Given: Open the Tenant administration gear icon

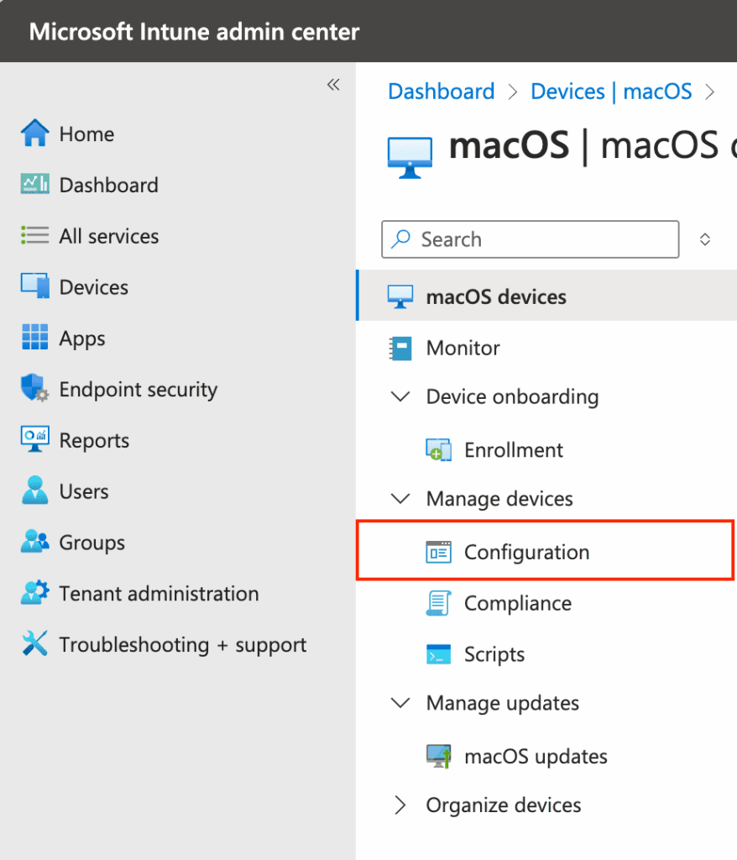Looking at the screenshot, I should pos(34,594).
